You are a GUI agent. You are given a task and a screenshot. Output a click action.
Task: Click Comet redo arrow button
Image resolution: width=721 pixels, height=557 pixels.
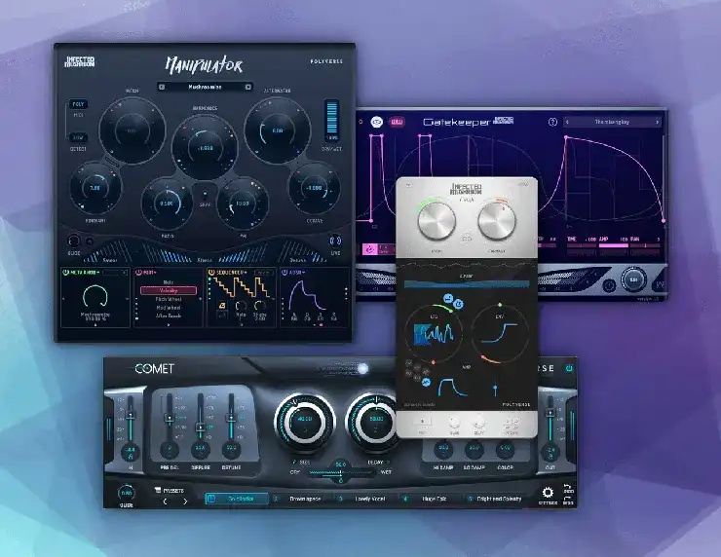tap(568, 500)
